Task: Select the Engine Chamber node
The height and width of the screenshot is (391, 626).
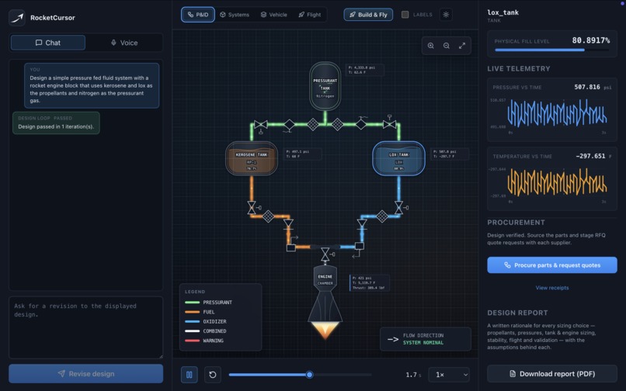Action: [x=325, y=279]
